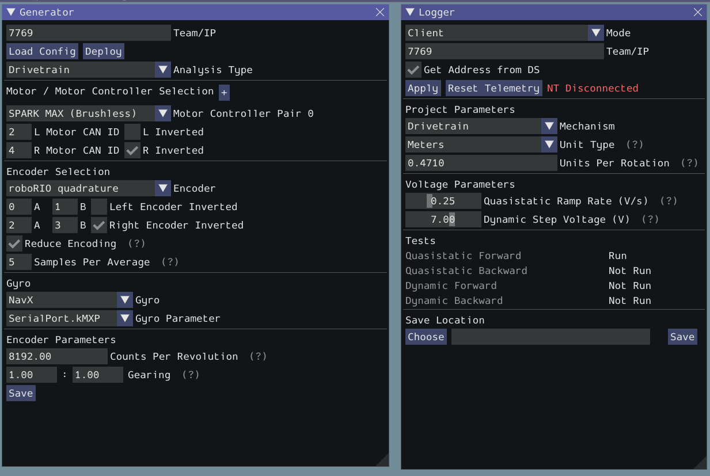Click the help icon beside Quasistatic Ramp Rate
Image resolution: width=710 pixels, height=476 pixels.
pyautogui.click(x=668, y=201)
